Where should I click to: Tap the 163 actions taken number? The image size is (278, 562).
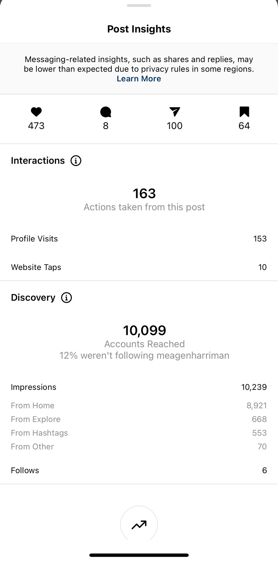point(144,194)
